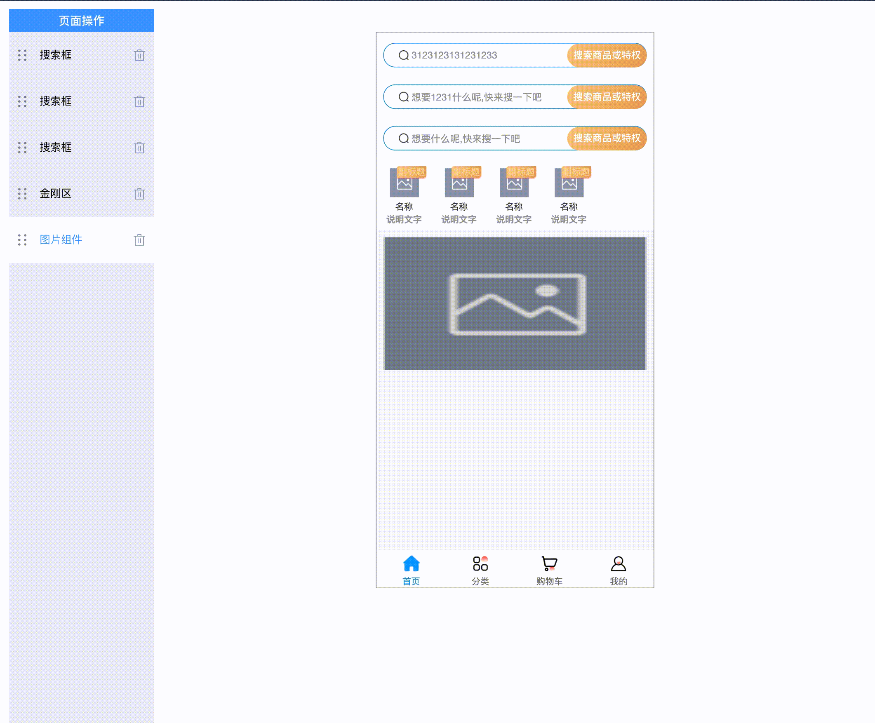Screen dimensions: 875x723
Task: Click the large image placeholder banner
Action: click(515, 304)
